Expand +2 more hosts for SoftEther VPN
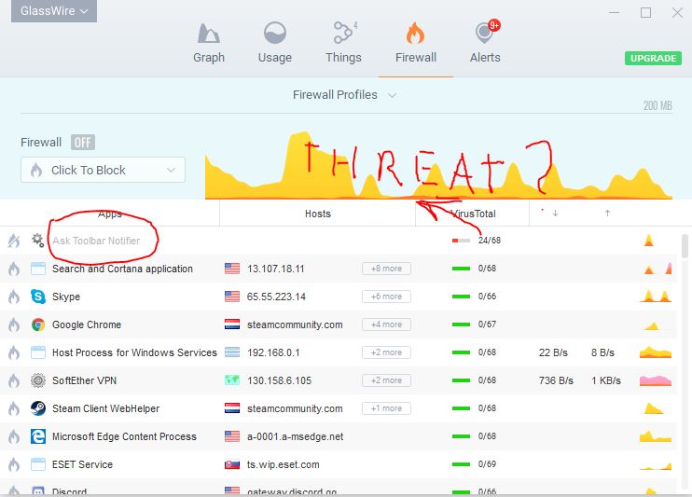 coord(387,380)
